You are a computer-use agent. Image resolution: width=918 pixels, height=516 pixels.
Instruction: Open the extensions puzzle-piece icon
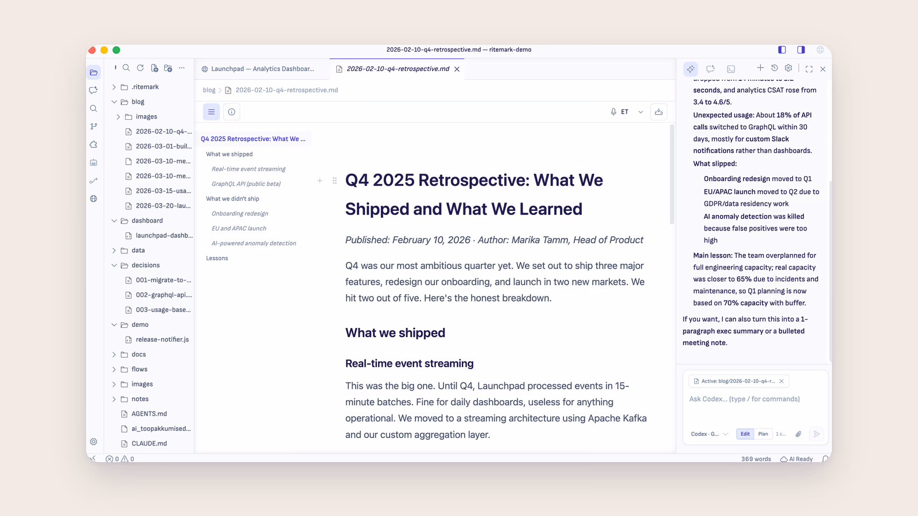[x=94, y=144]
